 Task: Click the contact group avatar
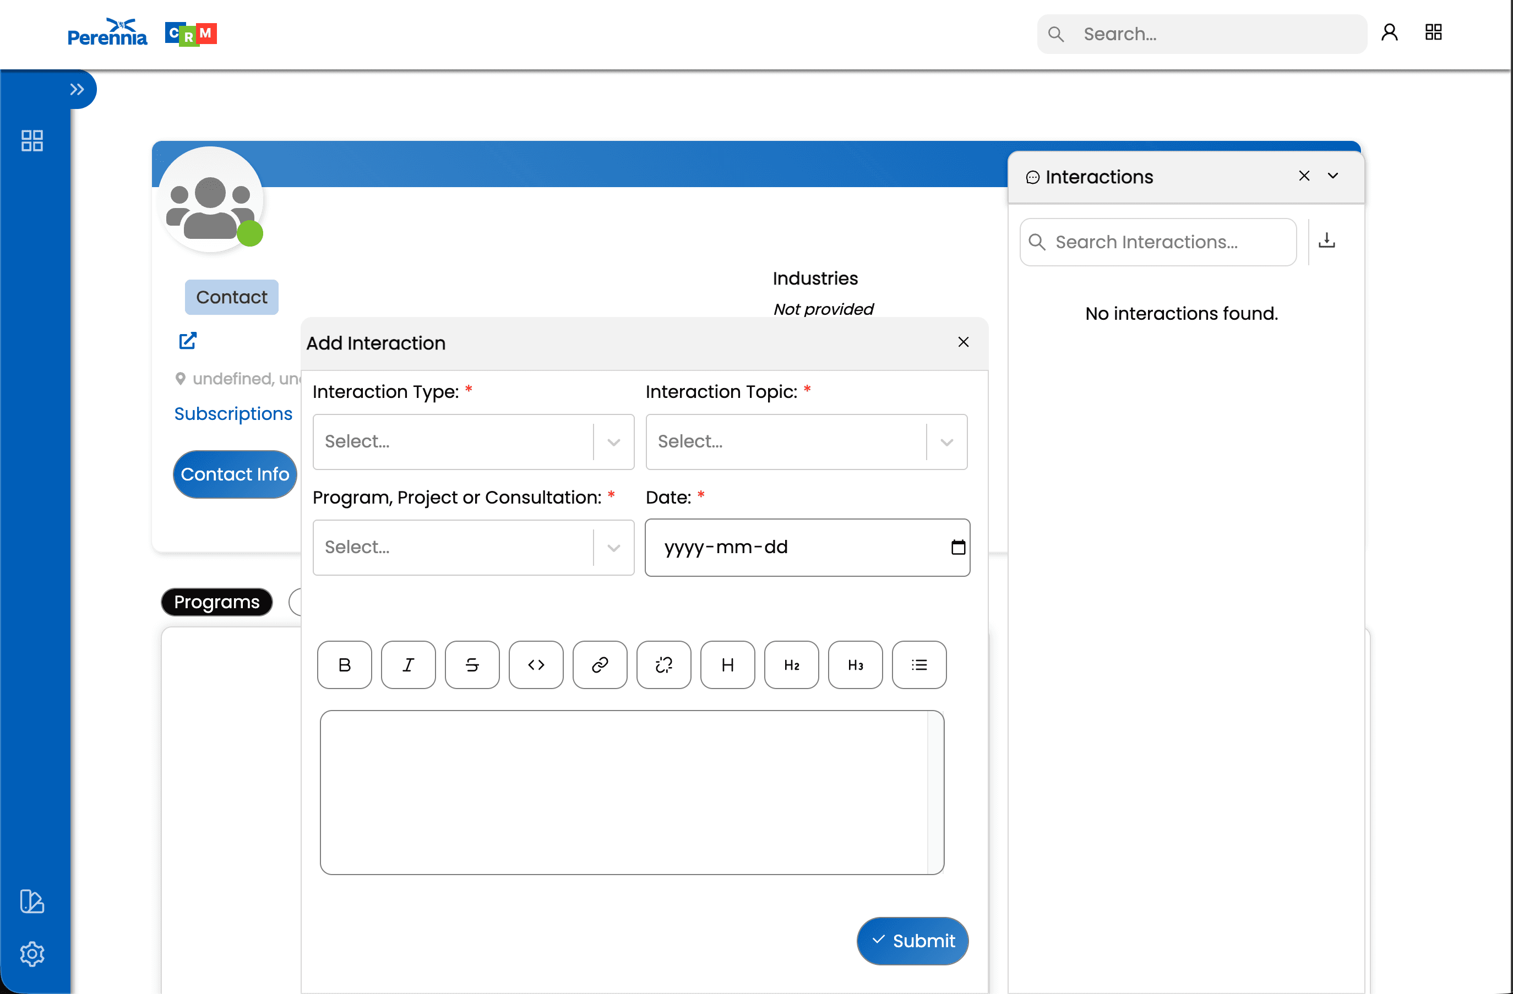tap(210, 200)
